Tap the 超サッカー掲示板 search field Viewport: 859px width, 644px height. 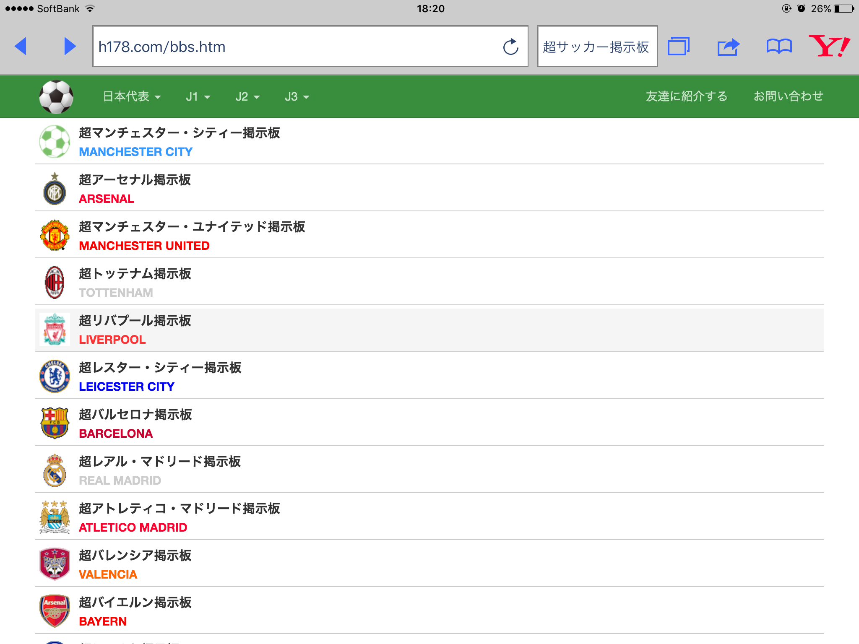pos(596,47)
